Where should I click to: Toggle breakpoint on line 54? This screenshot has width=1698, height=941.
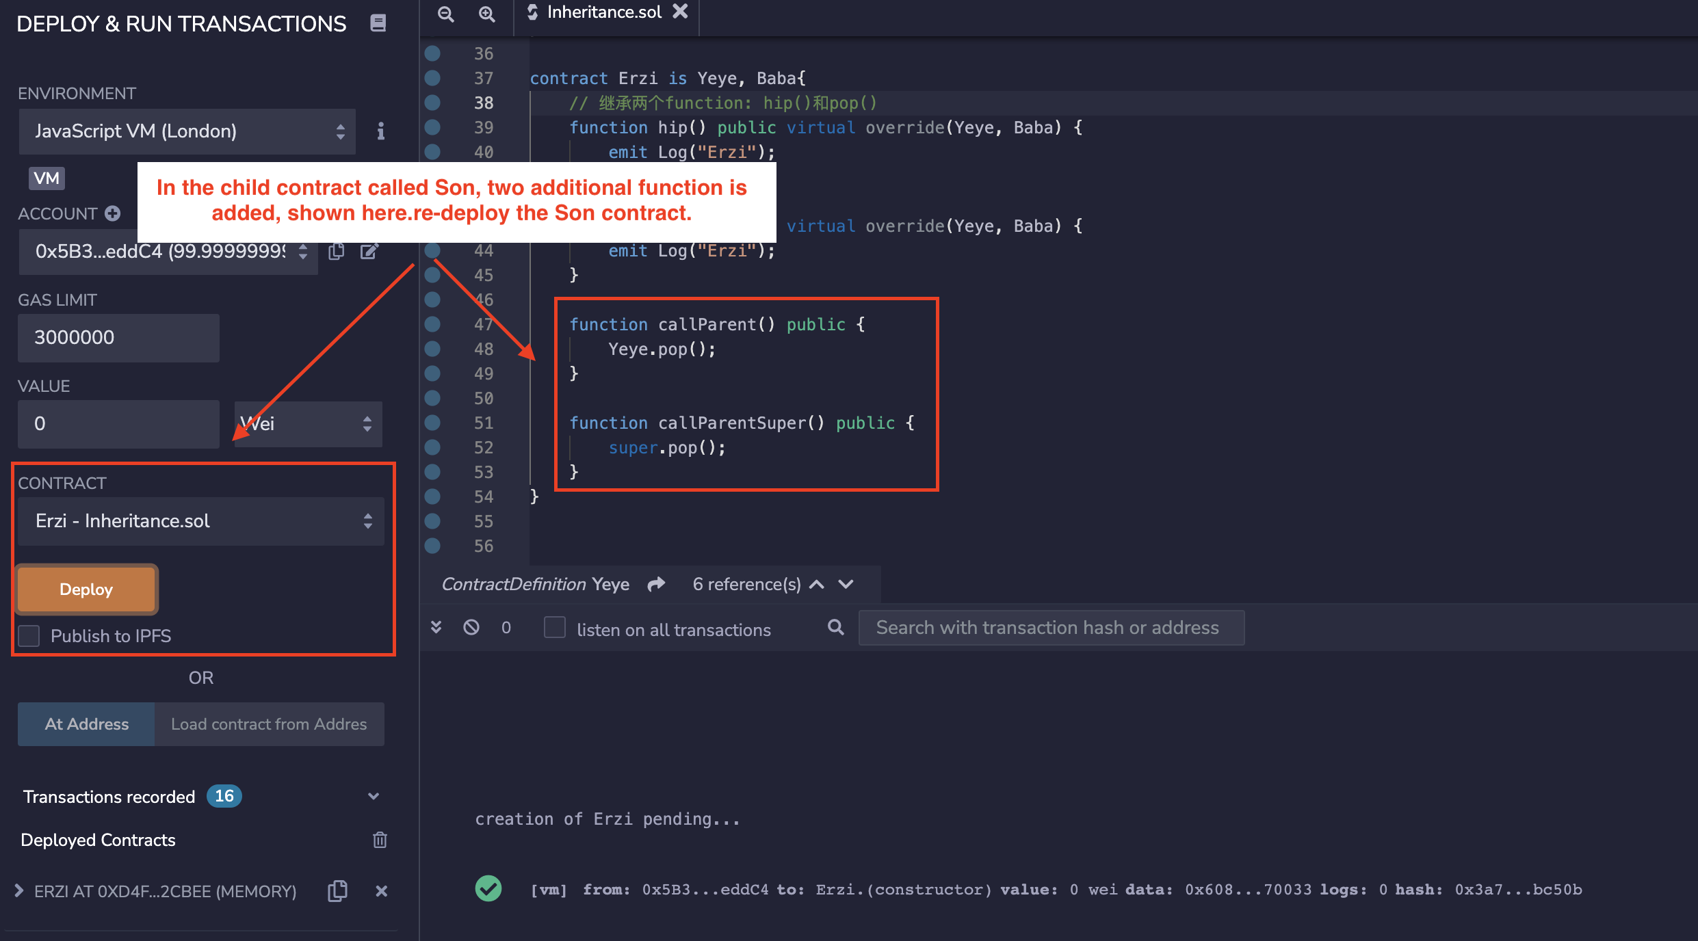(x=432, y=496)
